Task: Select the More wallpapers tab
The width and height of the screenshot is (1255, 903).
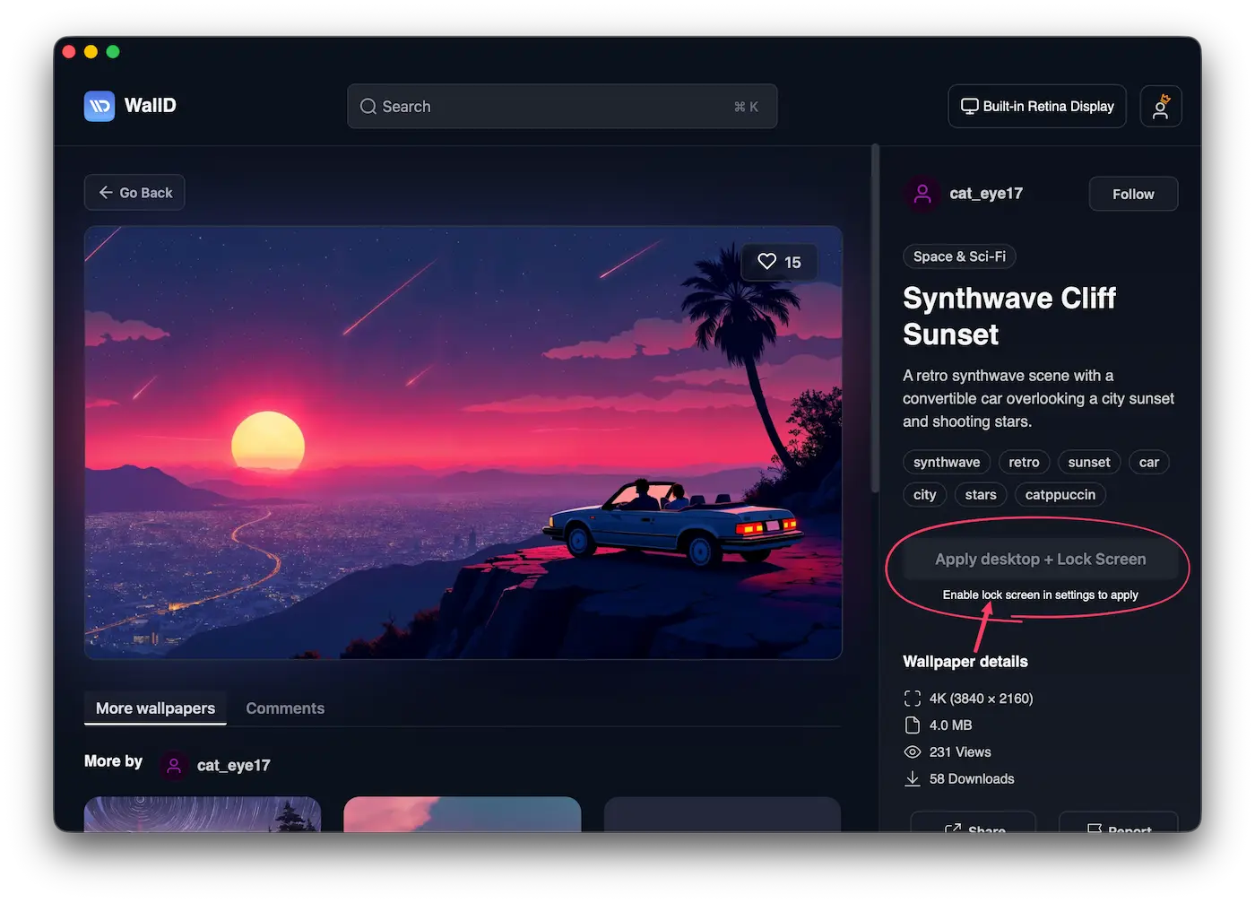Action: click(155, 708)
